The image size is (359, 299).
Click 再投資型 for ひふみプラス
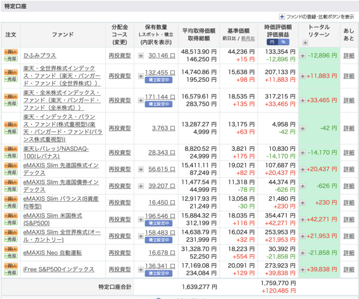click(x=120, y=56)
